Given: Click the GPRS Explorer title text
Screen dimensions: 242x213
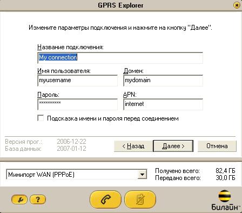Looking at the screenshot, I should coord(120,5).
